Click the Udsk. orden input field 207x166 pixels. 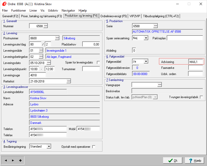(x=195, y=74)
